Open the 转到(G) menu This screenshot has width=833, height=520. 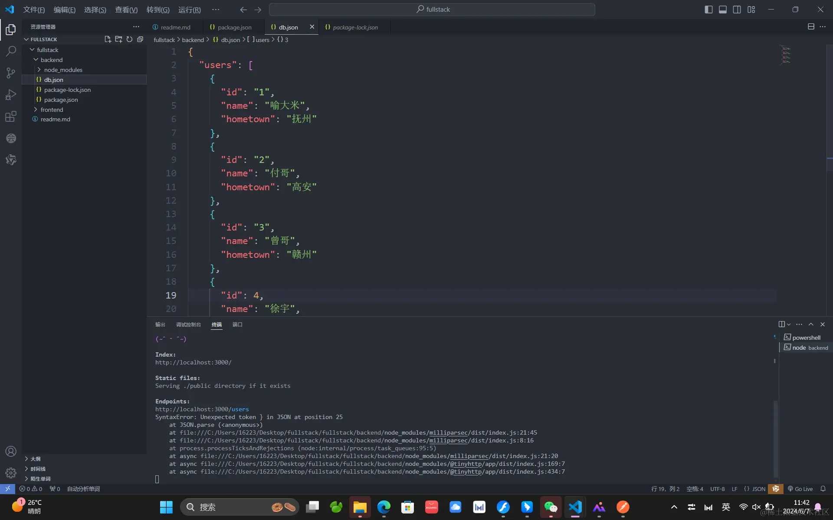point(158,10)
